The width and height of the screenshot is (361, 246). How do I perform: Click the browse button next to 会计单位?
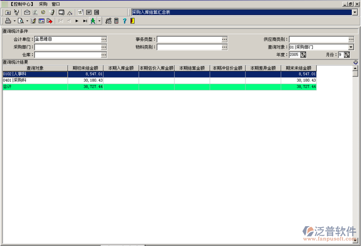click(x=104, y=39)
